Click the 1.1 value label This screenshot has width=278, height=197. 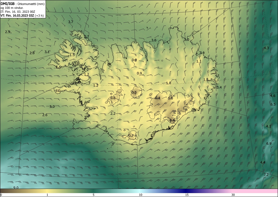click(x=199, y=61)
